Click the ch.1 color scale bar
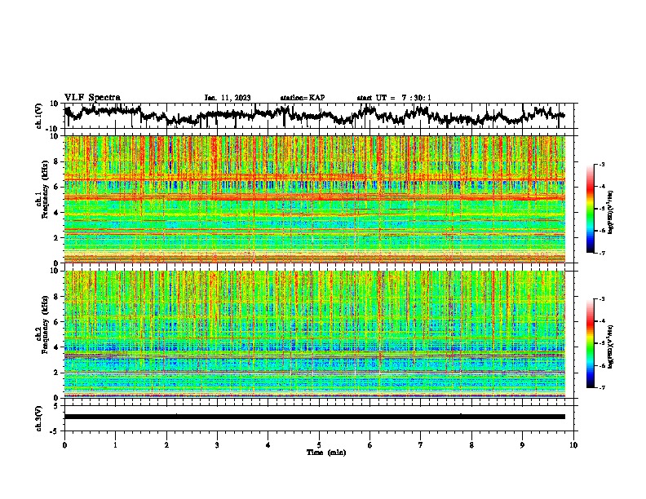Viewport: 646px width, 499px height. [590, 209]
